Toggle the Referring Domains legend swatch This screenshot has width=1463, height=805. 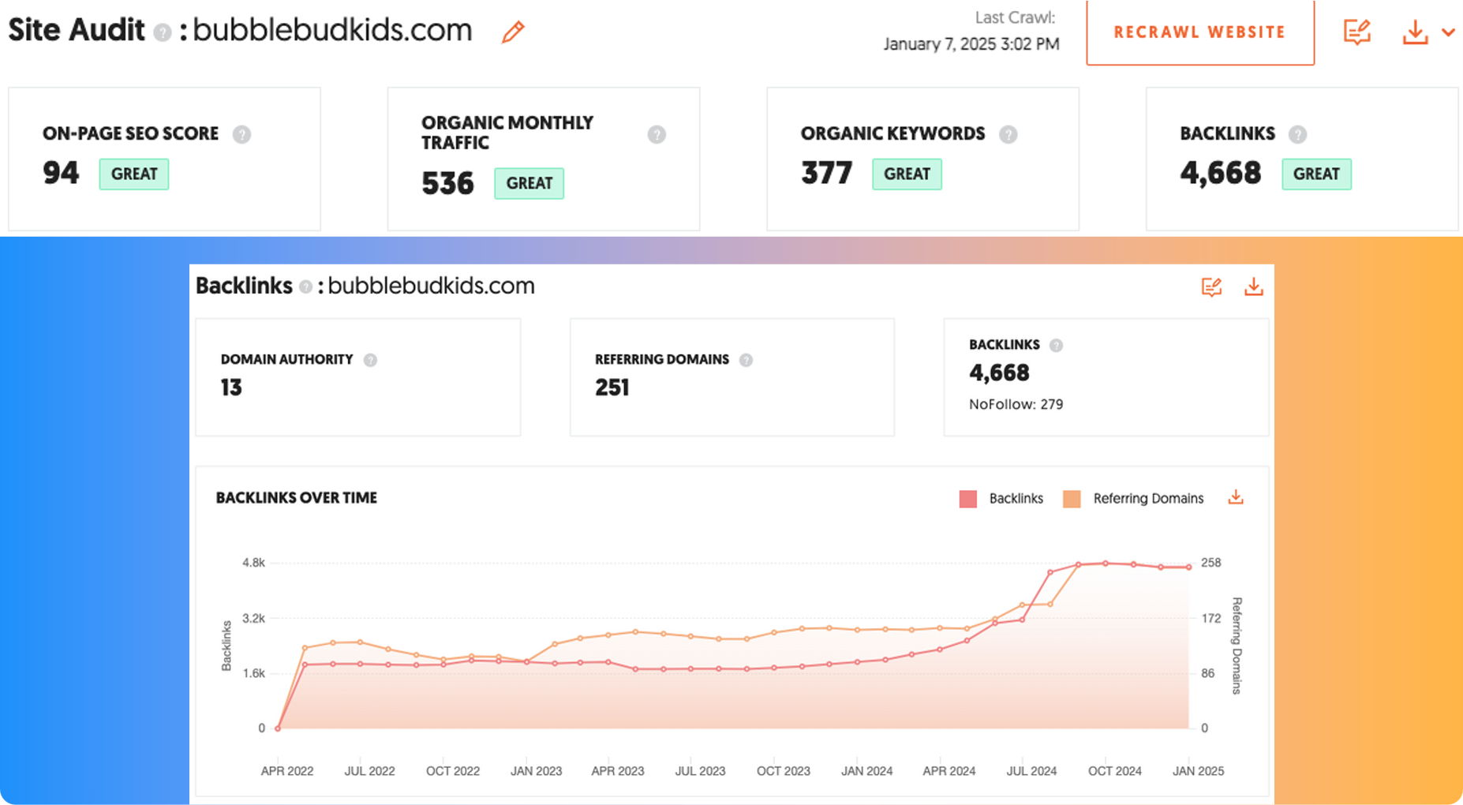tap(1072, 499)
